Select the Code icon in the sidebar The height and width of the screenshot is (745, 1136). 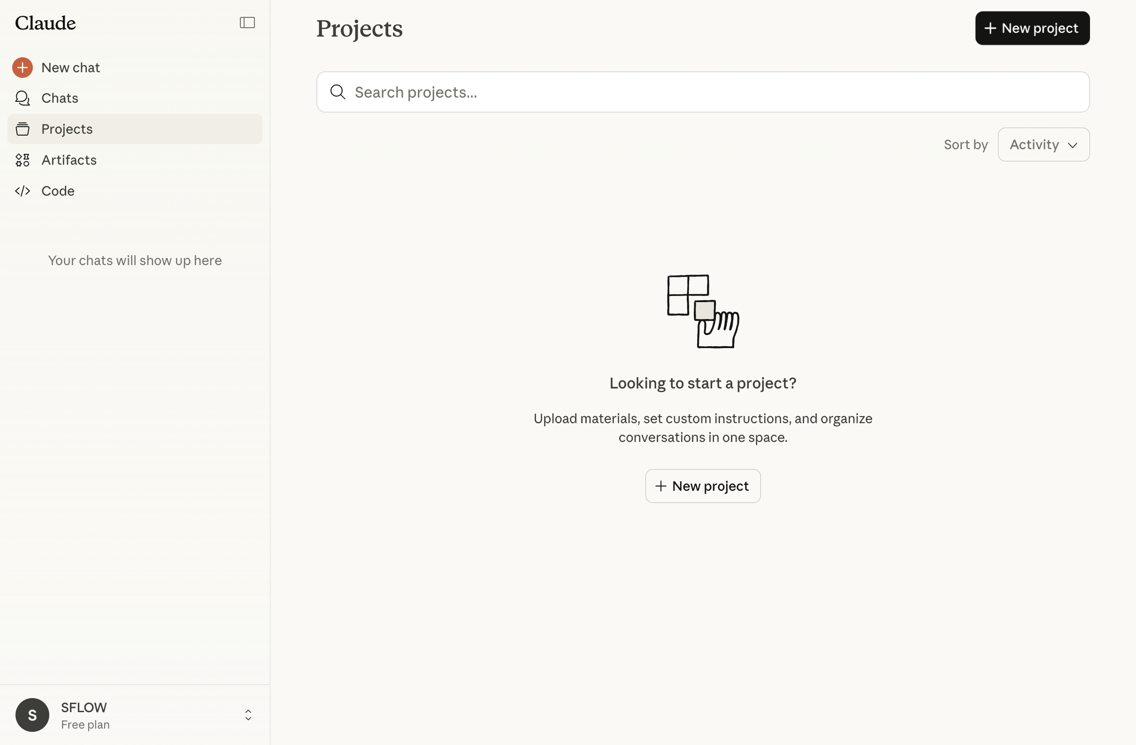23,191
